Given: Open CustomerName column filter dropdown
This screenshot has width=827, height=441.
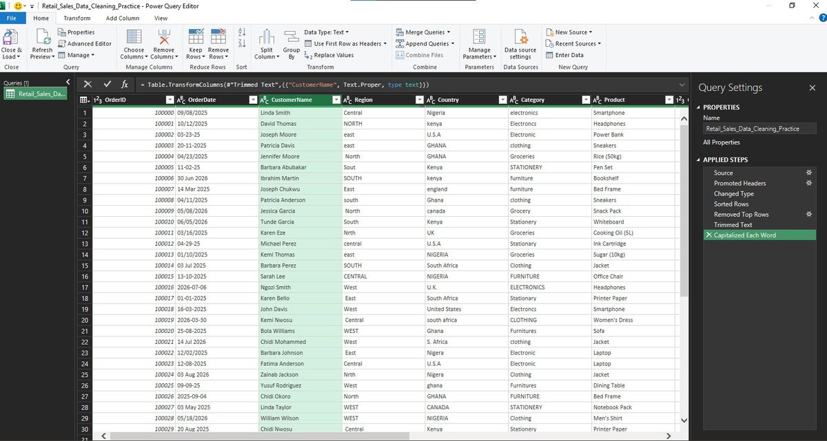Looking at the screenshot, I should pos(336,100).
